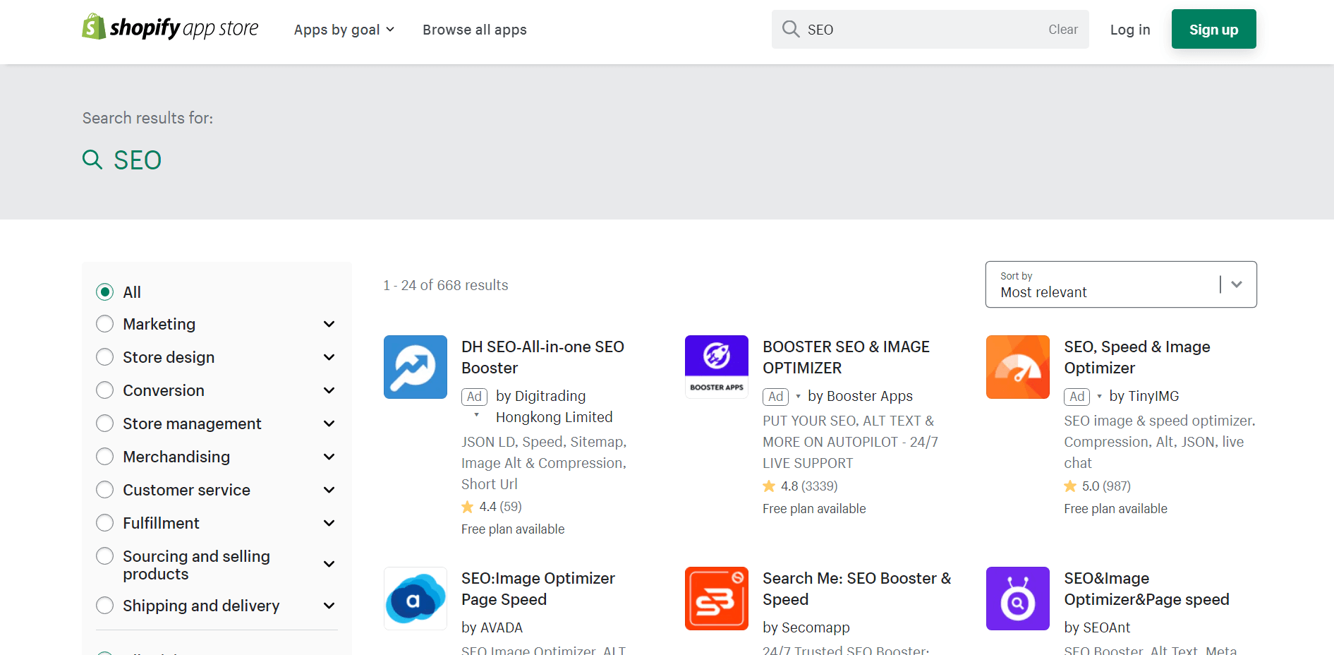Viewport: 1334px width, 655px height.
Task: Expand Sourcing and selling products chevron
Action: (329, 564)
